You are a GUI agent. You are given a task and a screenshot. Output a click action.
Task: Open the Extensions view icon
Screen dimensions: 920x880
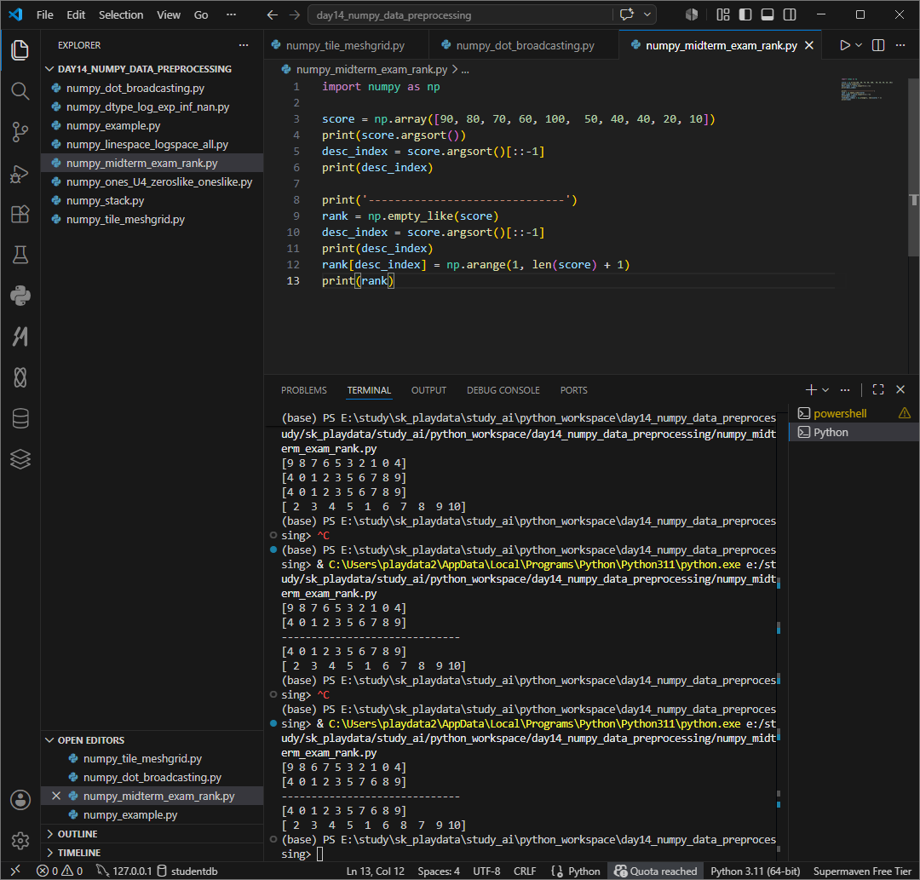tap(20, 214)
